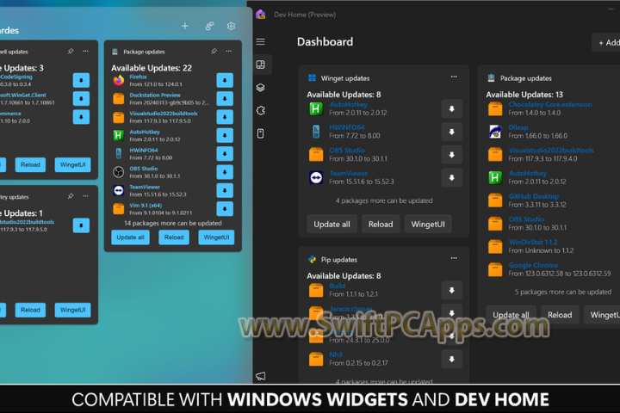Open more options on the bottom-left cut-off updates widget
Screen dimensions: 620x413
pyautogui.click(x=85, y=196)
